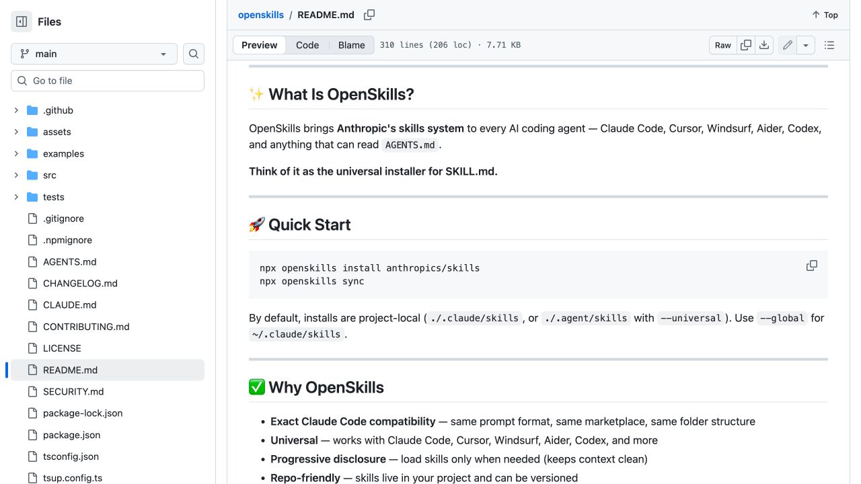This screenshot has width=861, height=484.
Task: Open the examples folder
Action: coord(63,153)
